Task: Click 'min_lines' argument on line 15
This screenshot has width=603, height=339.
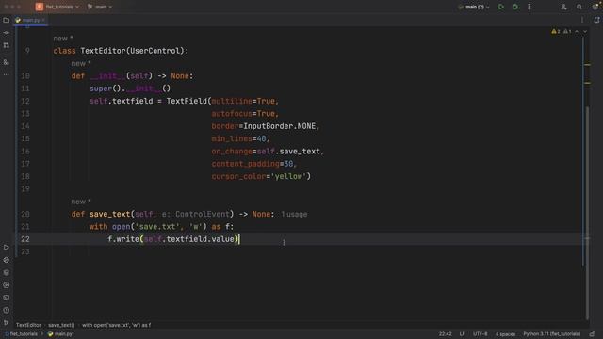Action: tap(232, 138)
